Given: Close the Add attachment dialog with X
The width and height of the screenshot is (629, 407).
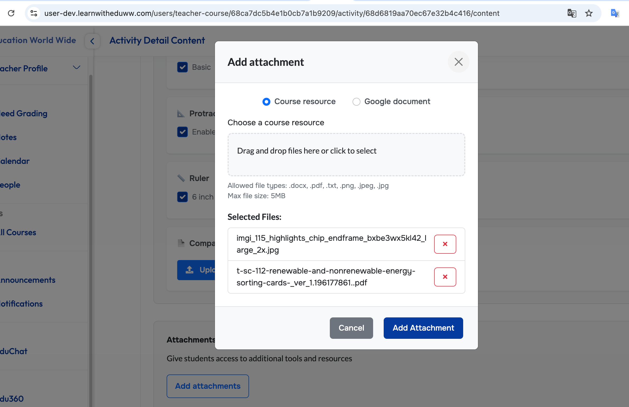Looking at the screenshot, I should [458, 62].
